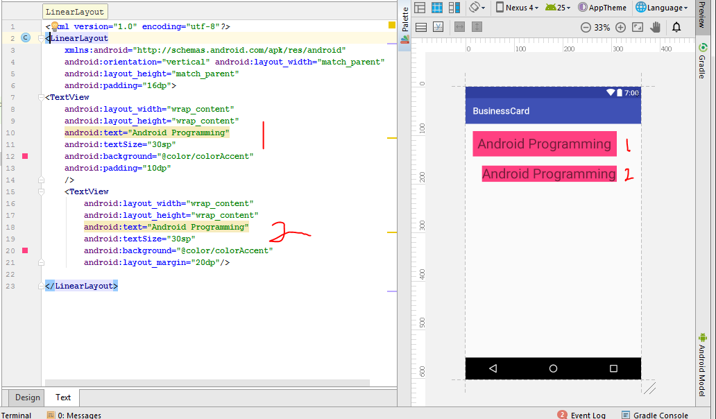Collapse the TextView element using gutter arrow
716x419 pixels.
tap(41, 96)
